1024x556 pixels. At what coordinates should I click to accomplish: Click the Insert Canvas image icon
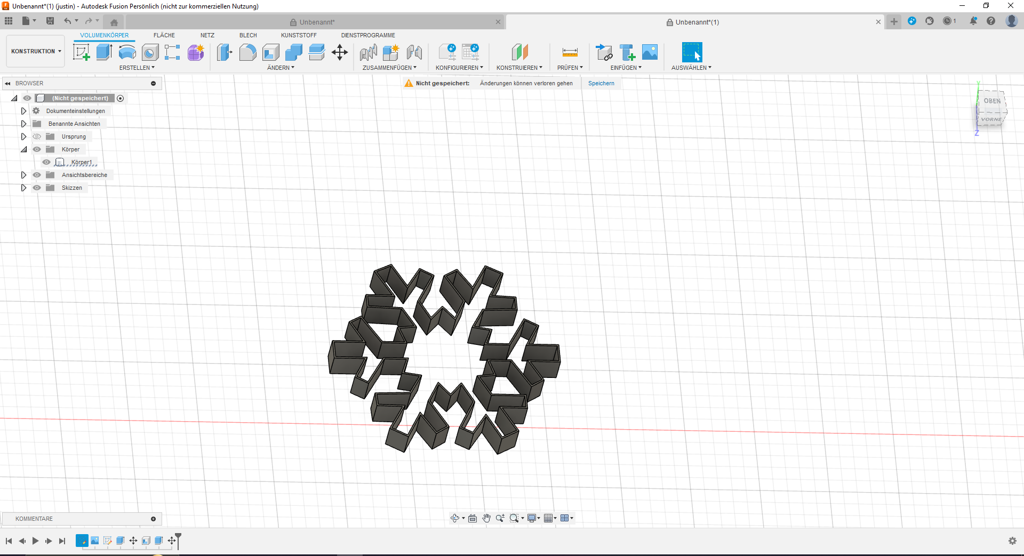(650, 52)
